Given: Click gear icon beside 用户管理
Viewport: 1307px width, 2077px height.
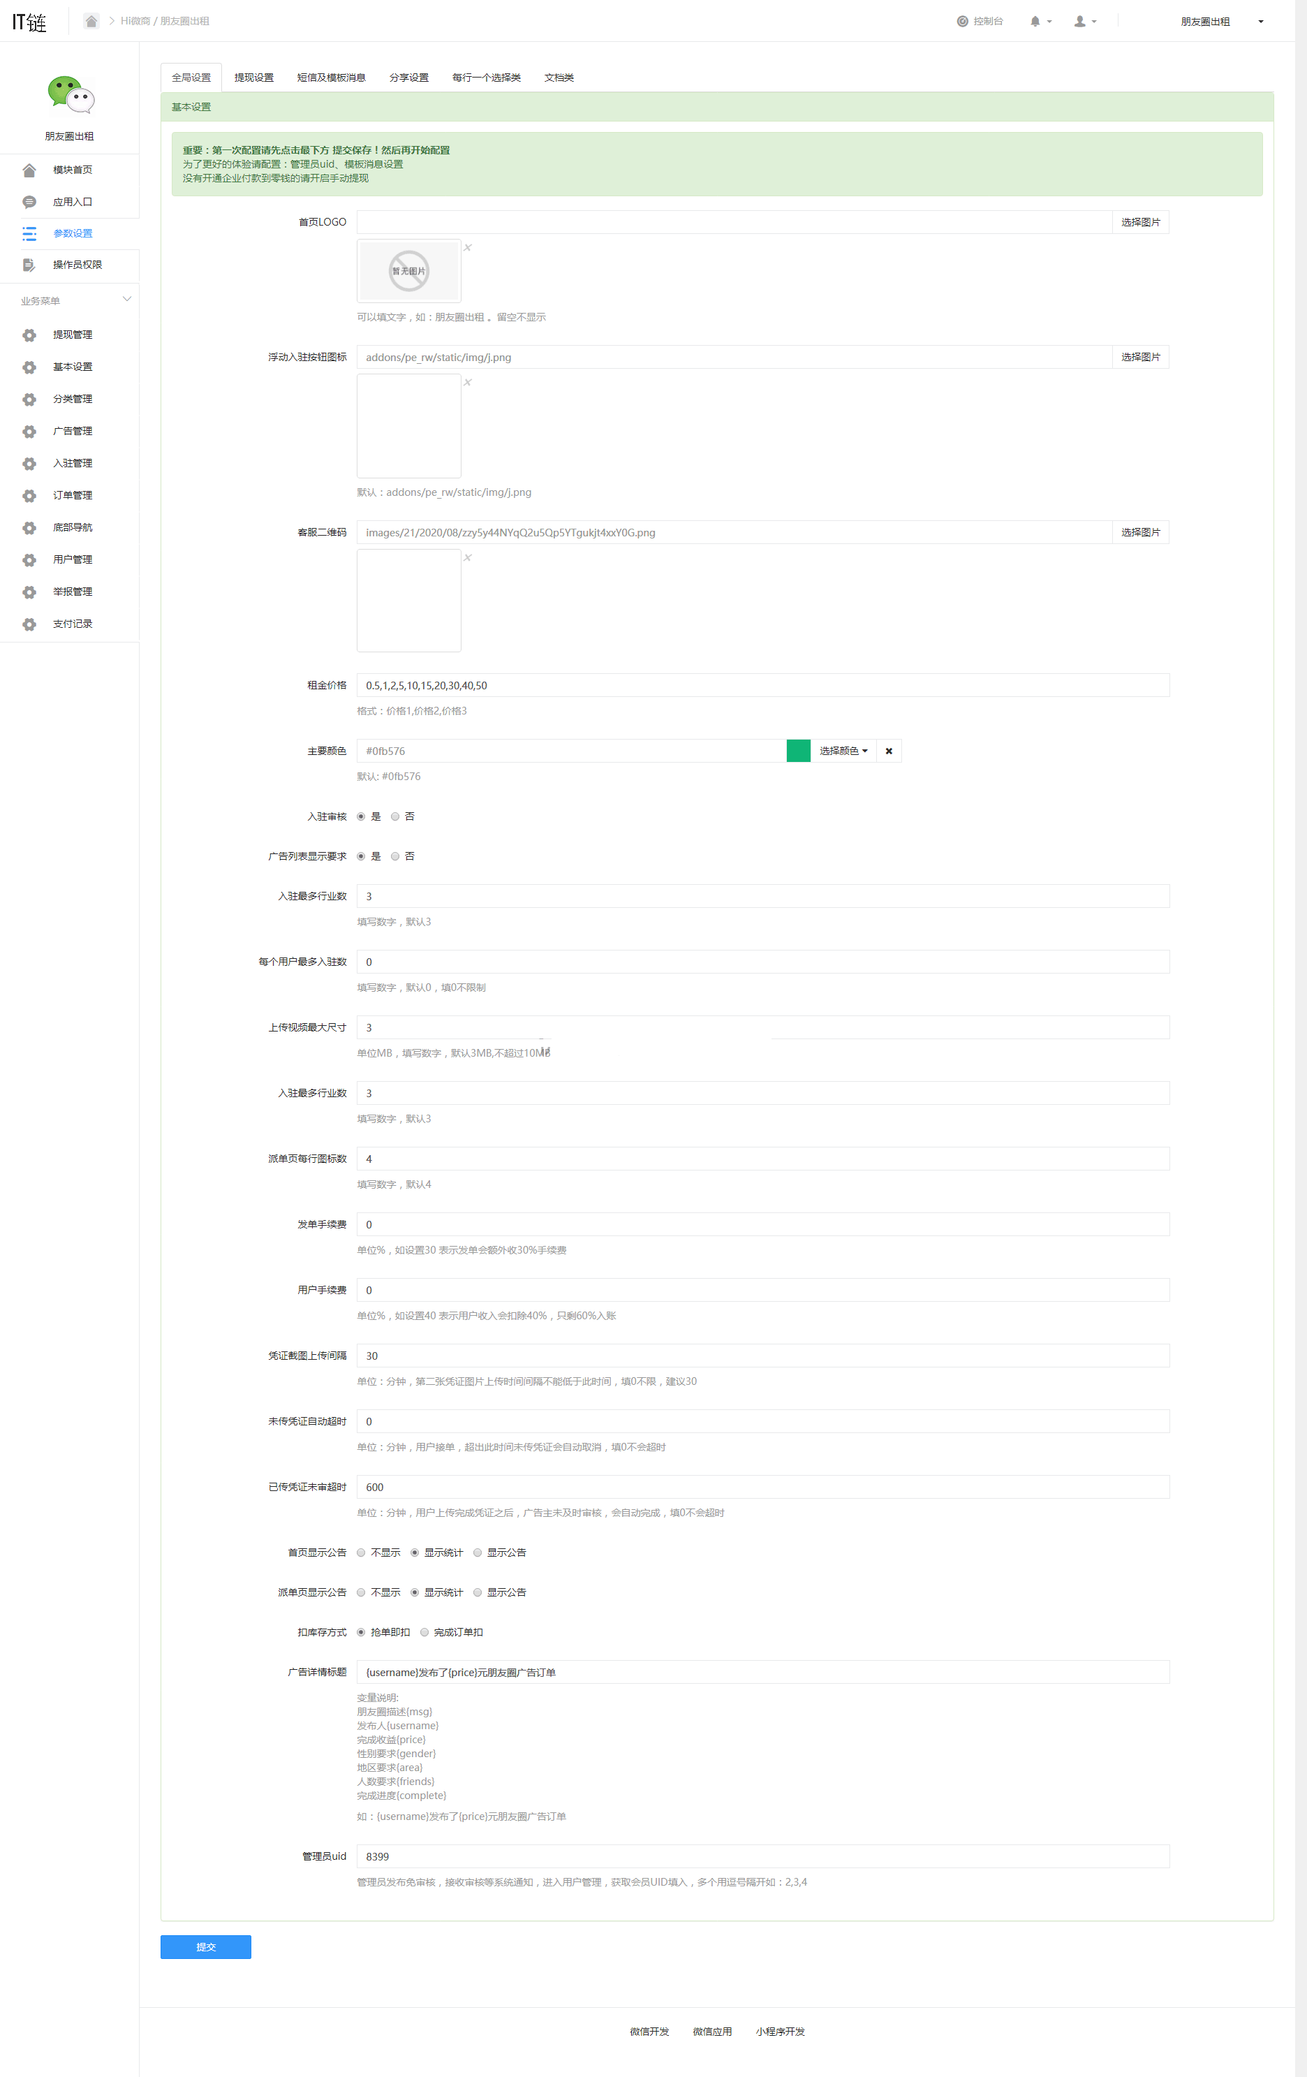Looking at the screenshot, I should pos(29,560).
